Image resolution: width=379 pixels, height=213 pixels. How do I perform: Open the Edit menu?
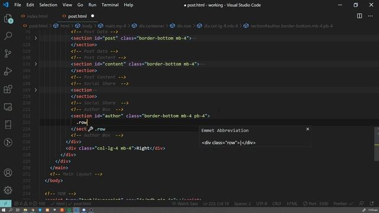pos(30,5)
